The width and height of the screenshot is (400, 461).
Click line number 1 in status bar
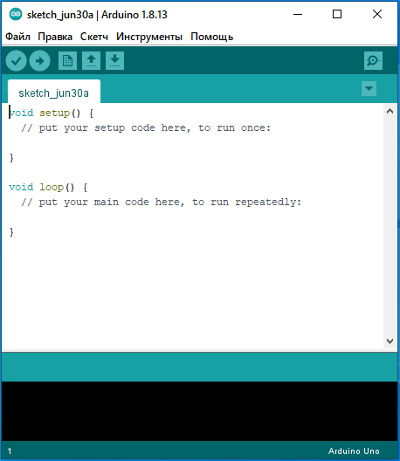coord(10,451)
